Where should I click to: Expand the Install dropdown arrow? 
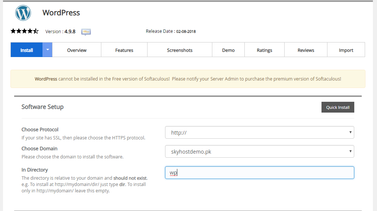48,50
